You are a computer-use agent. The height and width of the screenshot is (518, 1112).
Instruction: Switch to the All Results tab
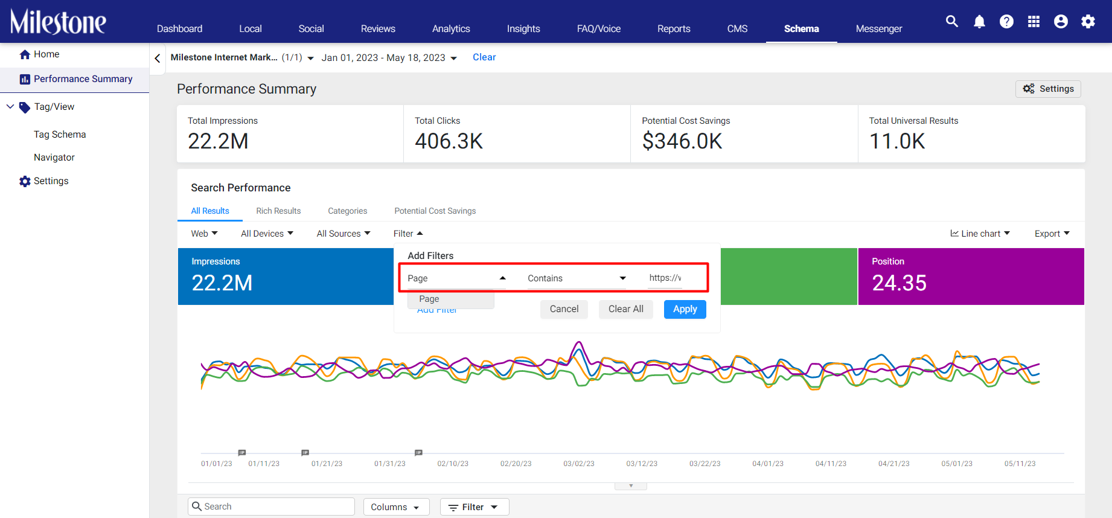[x=210, y=211]
